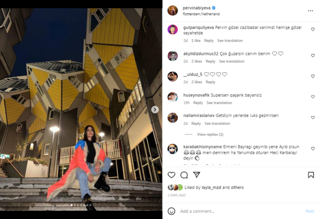Like the post with heart icon
Screen dimensions: 319x219
click(172, 175)
